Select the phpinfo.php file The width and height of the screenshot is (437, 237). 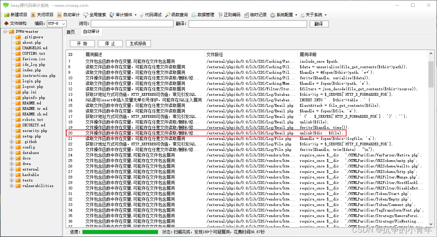[34, 97]
